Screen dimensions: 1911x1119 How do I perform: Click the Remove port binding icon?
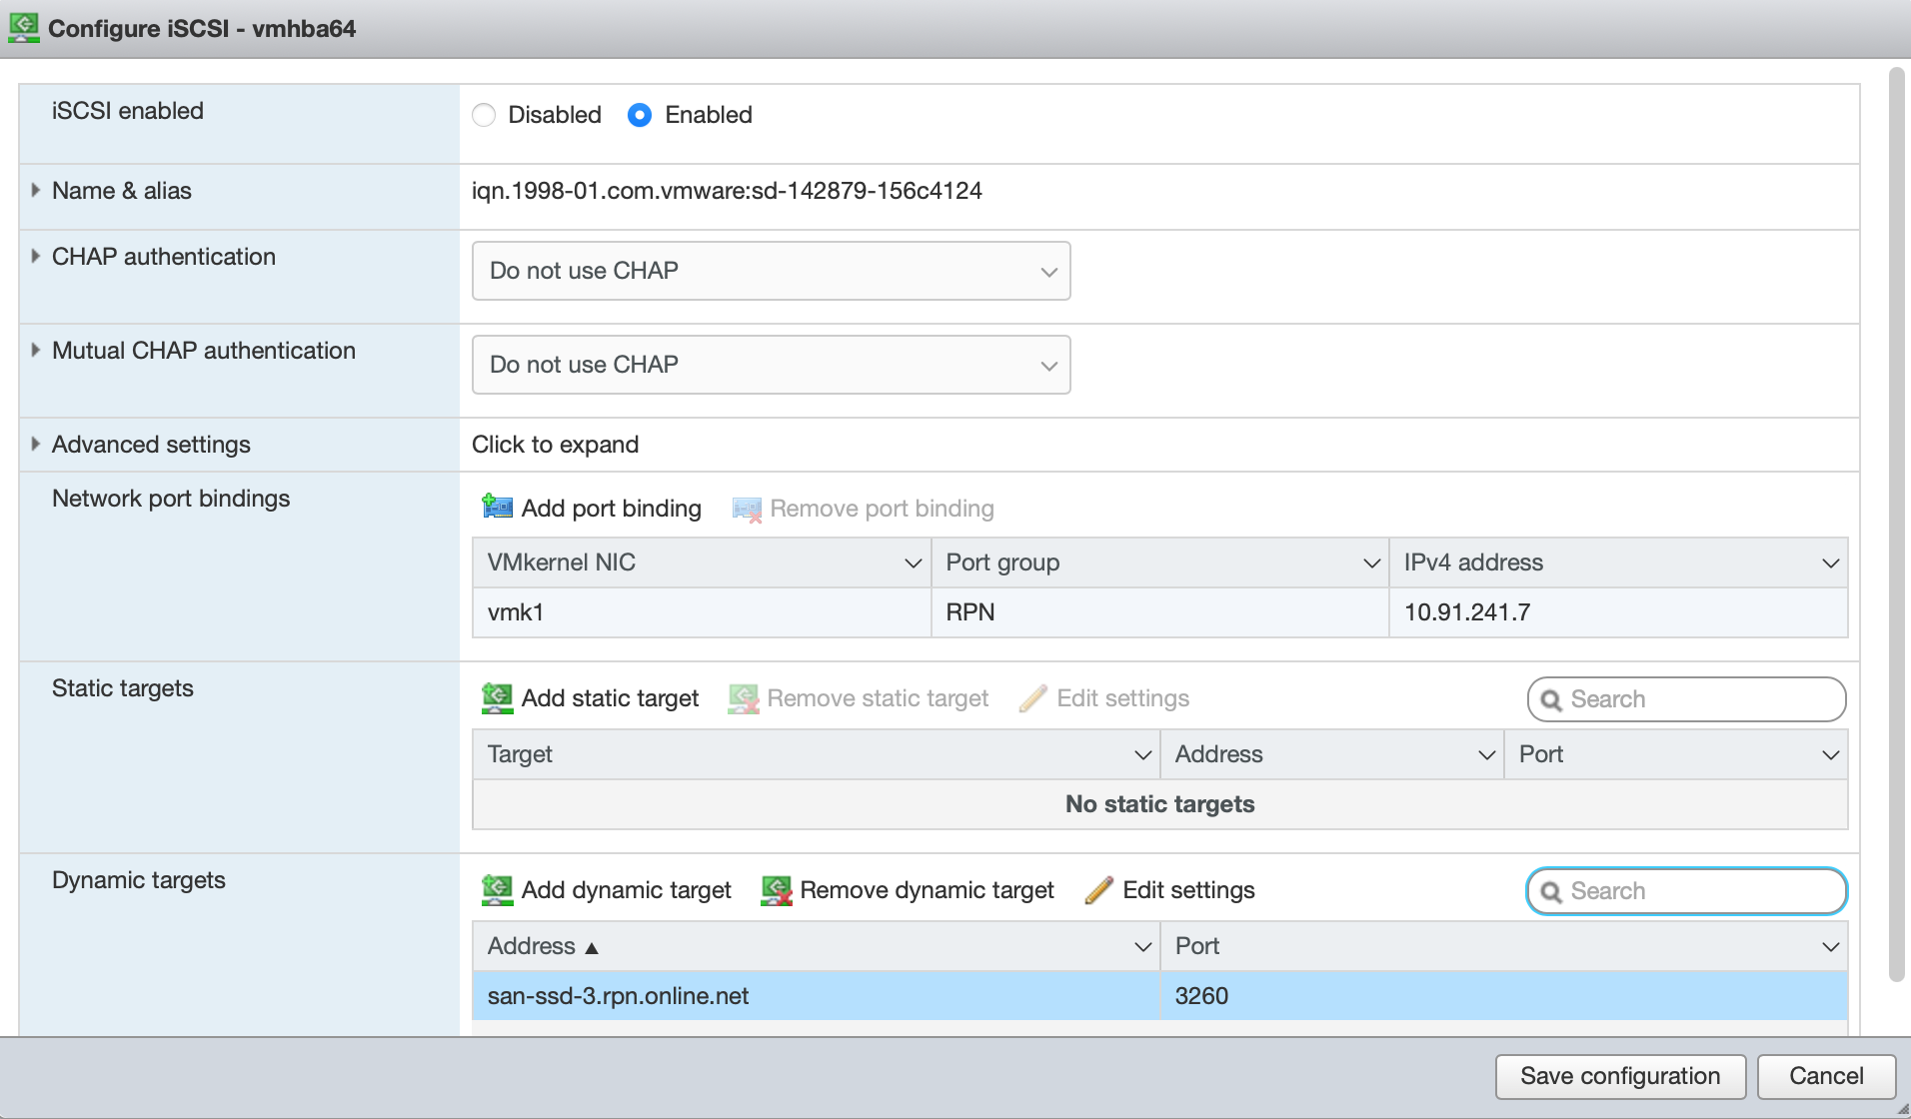coord(747,509)
